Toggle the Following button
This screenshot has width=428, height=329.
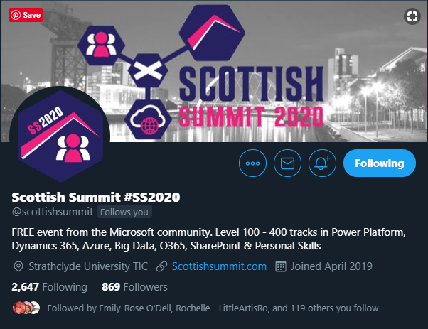380,163
